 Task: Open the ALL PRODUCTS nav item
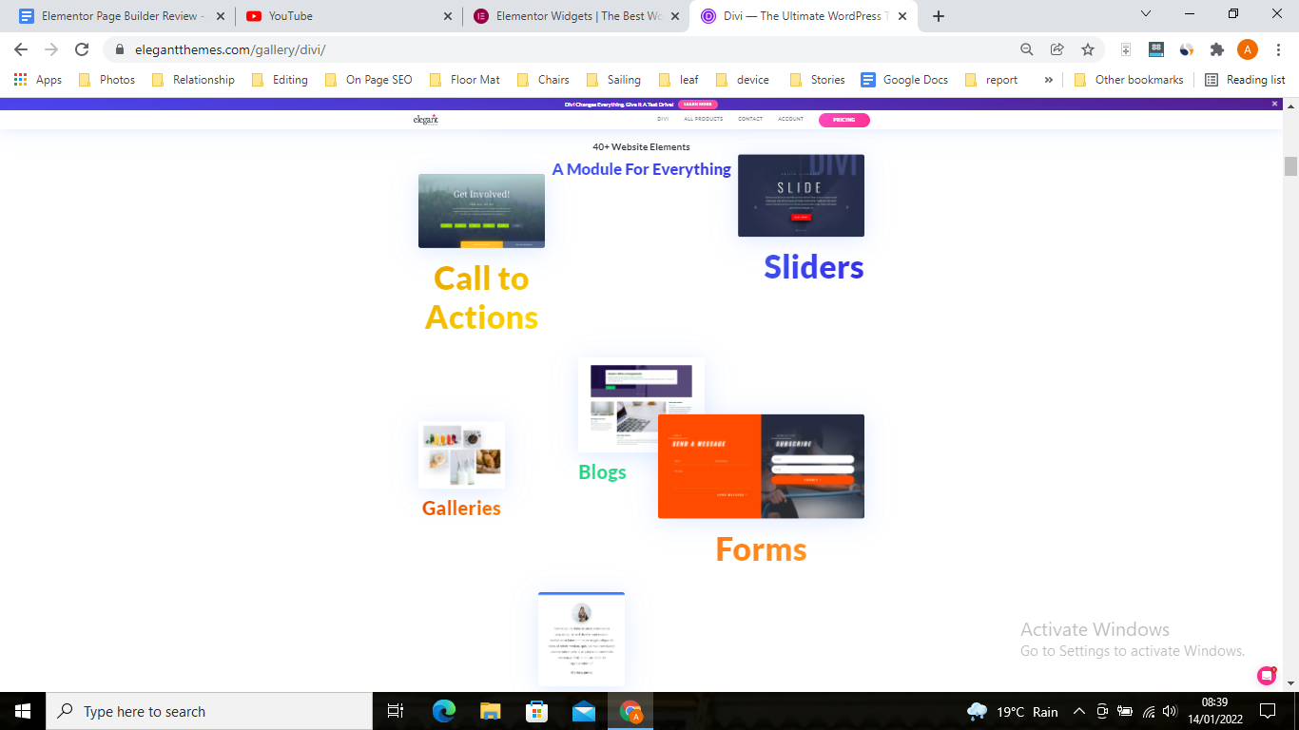coord(704,120)
